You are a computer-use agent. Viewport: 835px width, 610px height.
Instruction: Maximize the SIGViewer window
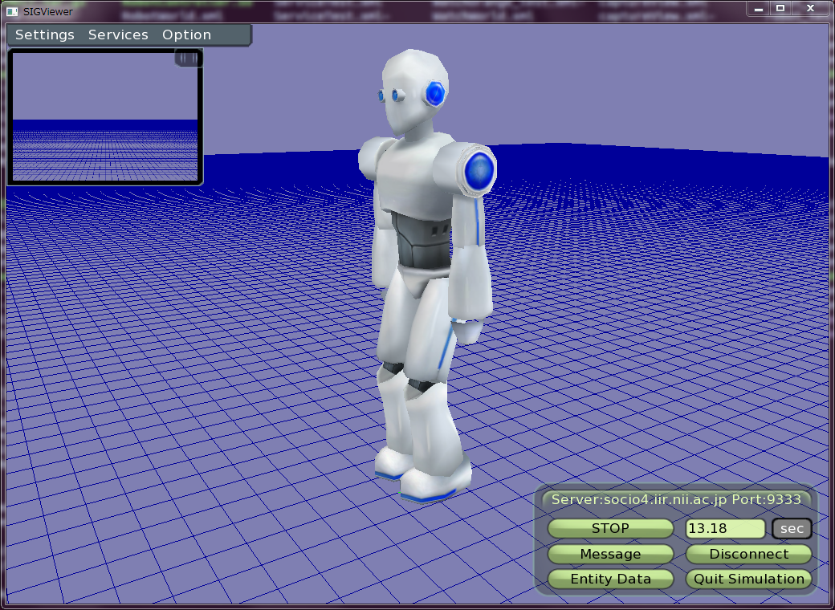pos(780,7)
